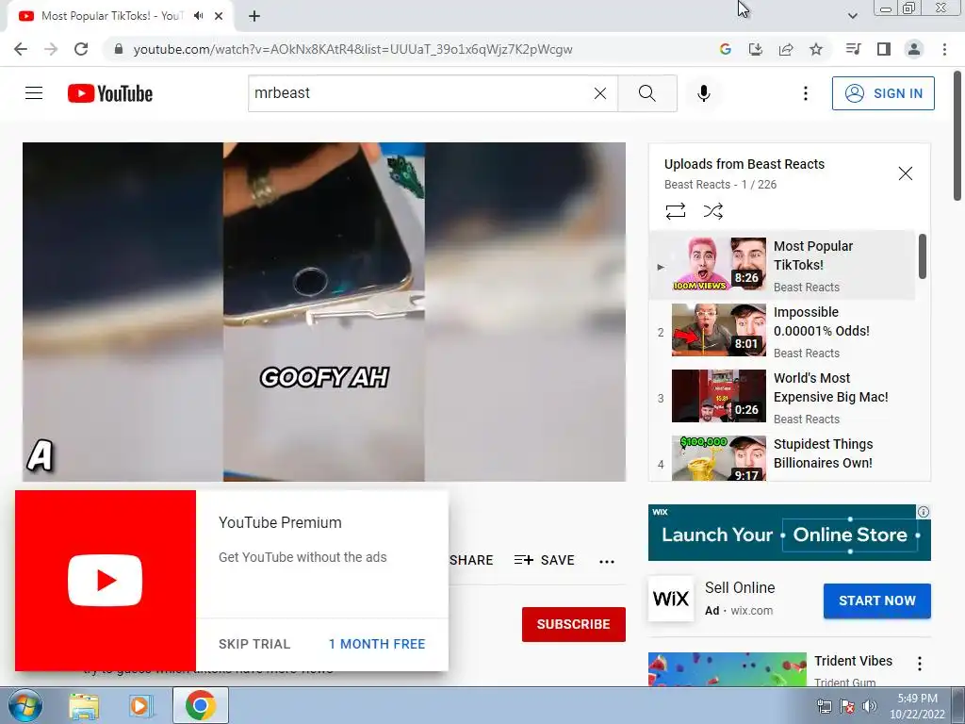Save video to a playlist
Viewport: 965px width, 724px height.
click(x=545, y=560)
